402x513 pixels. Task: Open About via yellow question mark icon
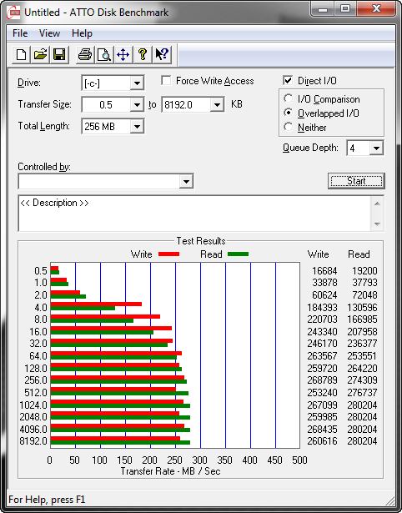pyautogui.click(x=143, y=54)
